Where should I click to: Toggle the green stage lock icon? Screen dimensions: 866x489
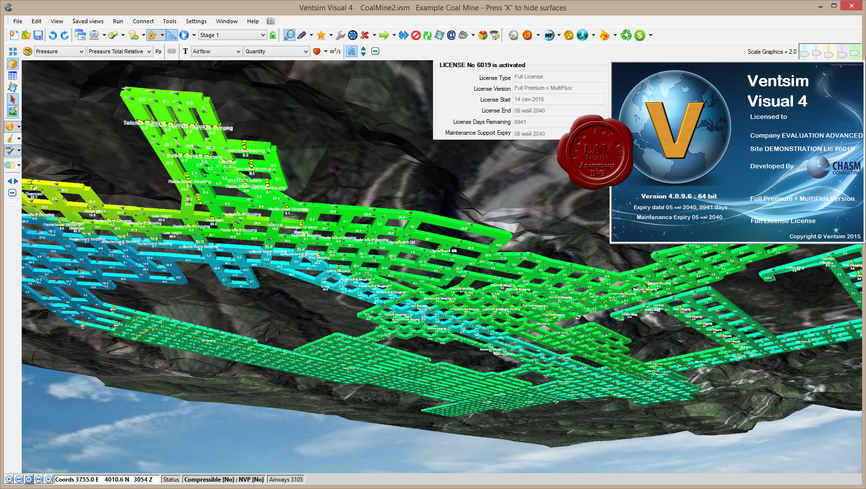pyautogui.click(x=273, y=35)
